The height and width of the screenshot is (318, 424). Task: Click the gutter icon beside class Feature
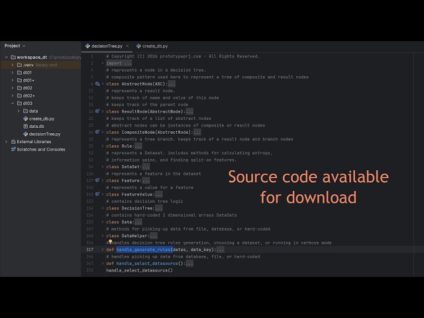click(x=97, y=180)
